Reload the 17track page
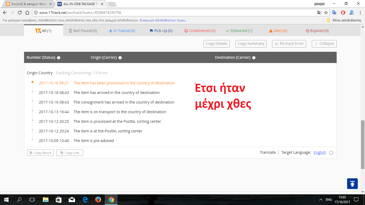Viewport: 365px width, 205px height. [20, 13]
